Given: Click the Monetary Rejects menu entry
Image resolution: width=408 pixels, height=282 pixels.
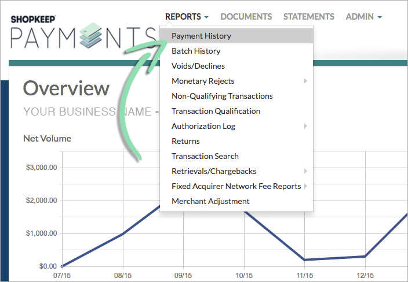Looking at the screenshot, I should point(236,81).
